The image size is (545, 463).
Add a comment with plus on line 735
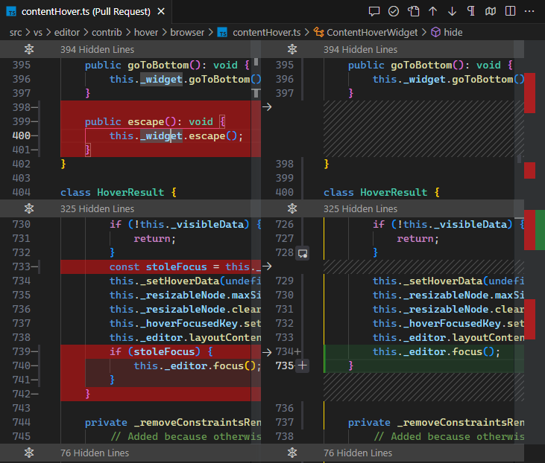(x=303, y=365)
